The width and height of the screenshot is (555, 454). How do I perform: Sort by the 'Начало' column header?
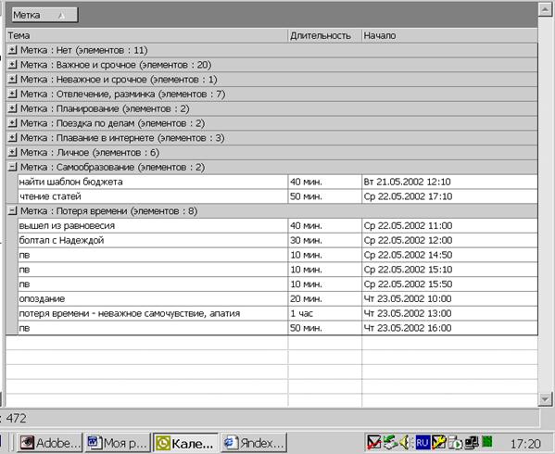pyautogui.click(x=449, y=35)
